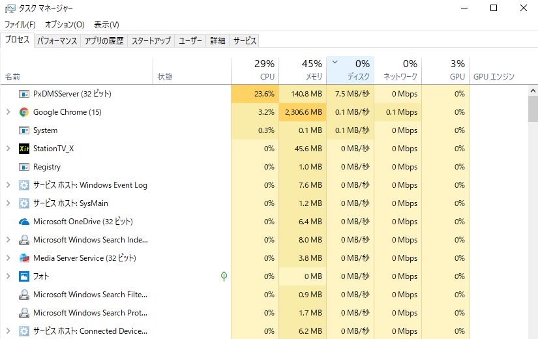Image resolution: width=538 pixels, height=339 pixels.
Task: Switch to the パフォーマンス tab
Action: tap(57, 40)
